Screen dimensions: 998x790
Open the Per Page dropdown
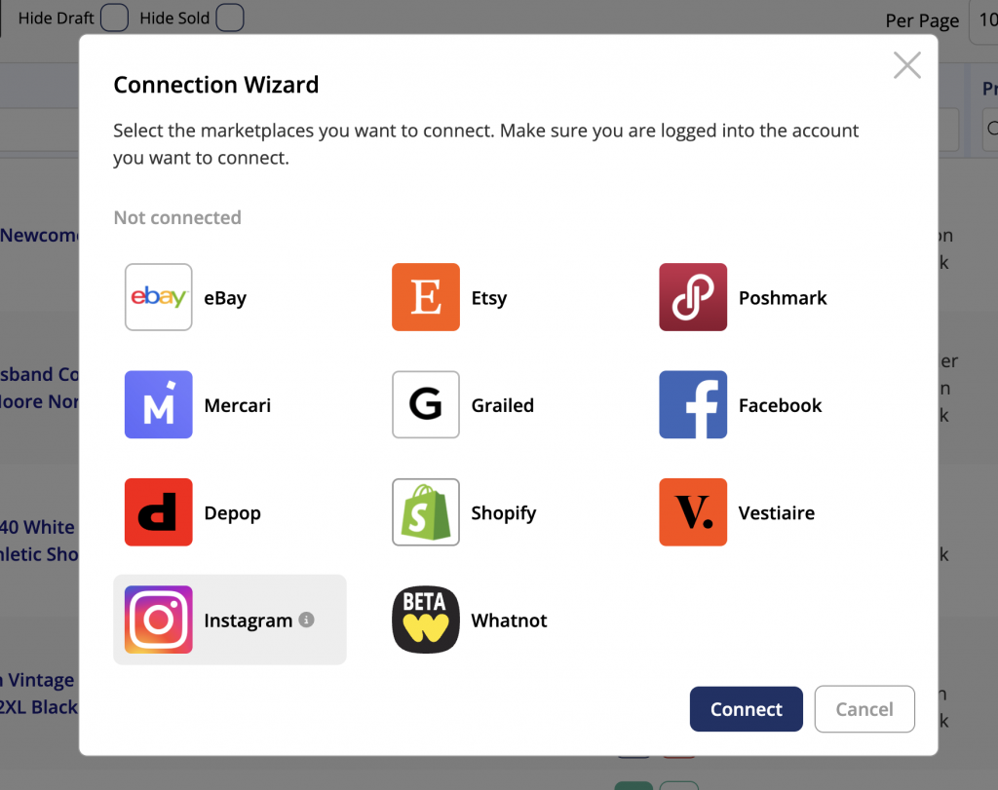coord(982,20)
